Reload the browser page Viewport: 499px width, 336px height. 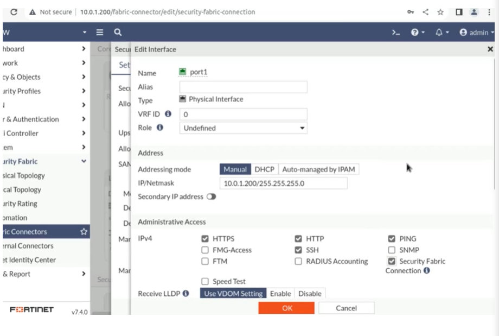pos(14,12)
